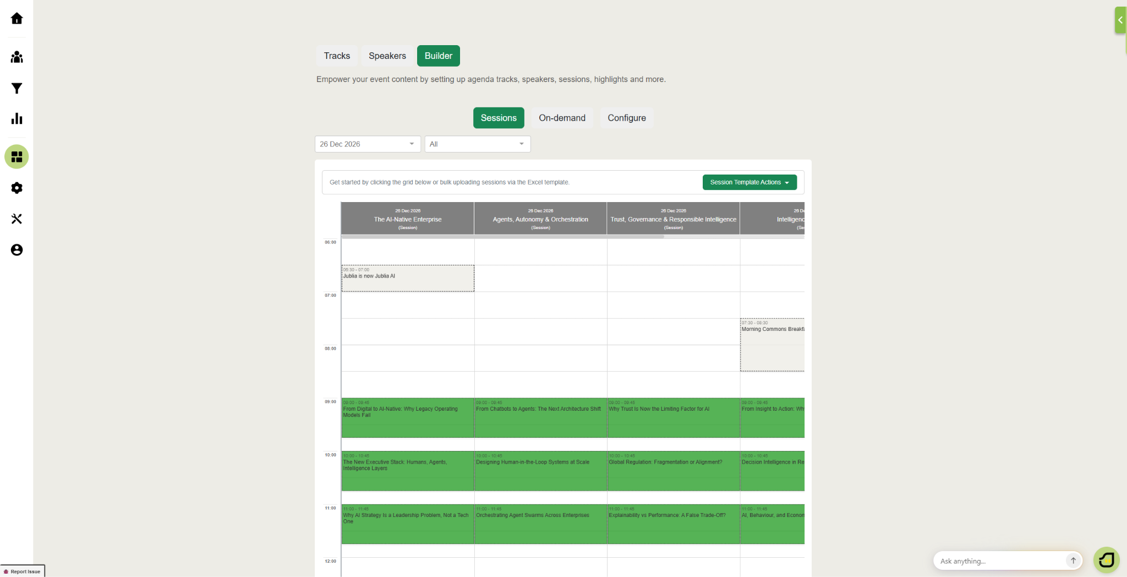The height and width of the screenshot is (577, 1127).
Task: Go to the Home icon in sidebar
Action: coord(17,19)
